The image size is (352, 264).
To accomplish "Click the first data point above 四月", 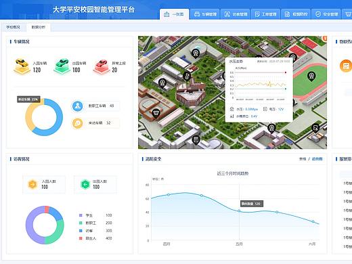I will tap(169, 194).
